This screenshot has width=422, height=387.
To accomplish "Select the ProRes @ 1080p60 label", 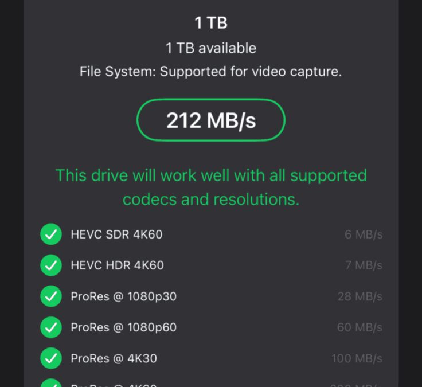I will [x=123, y=327].
